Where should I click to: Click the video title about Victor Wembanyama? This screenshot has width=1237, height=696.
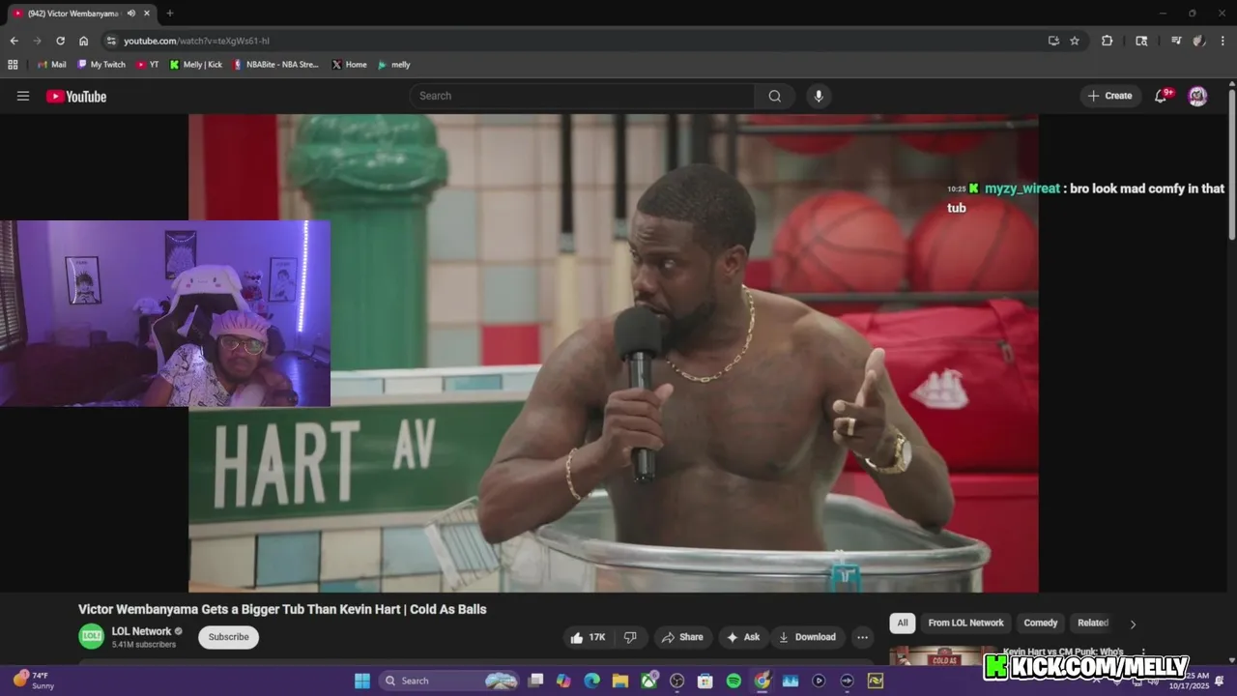click(x=282, y=609)
